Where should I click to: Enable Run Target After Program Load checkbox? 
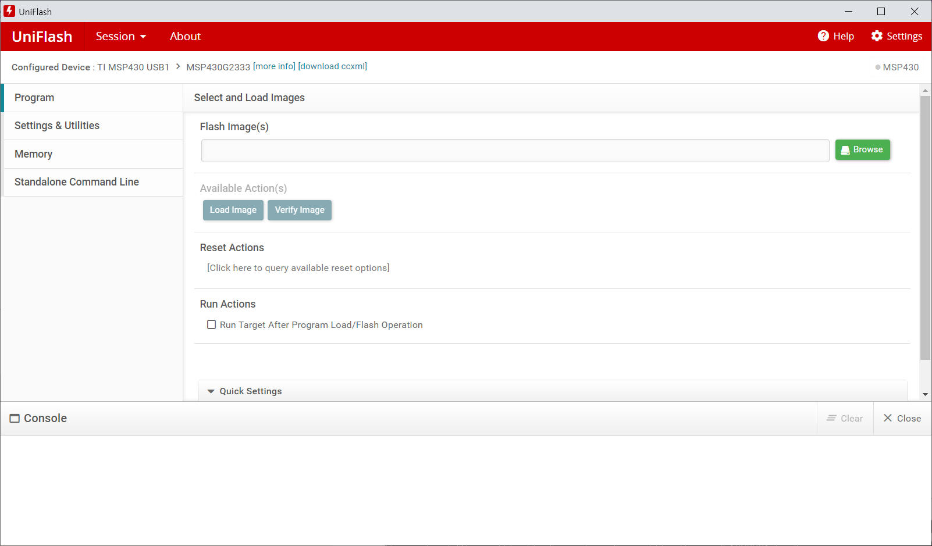coord(212,324)
